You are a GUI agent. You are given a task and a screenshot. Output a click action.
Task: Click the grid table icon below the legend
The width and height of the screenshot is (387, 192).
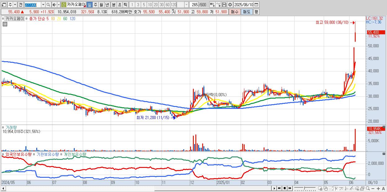tap(5, 24)
